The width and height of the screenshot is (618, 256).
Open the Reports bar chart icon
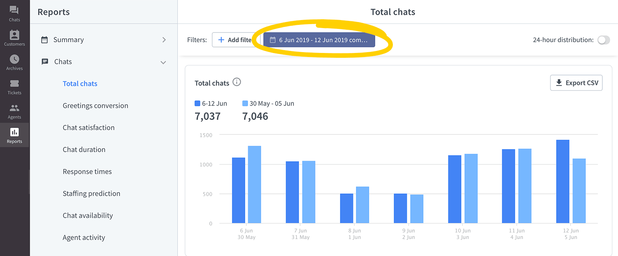pyautogui.click(x=14, y=132)
